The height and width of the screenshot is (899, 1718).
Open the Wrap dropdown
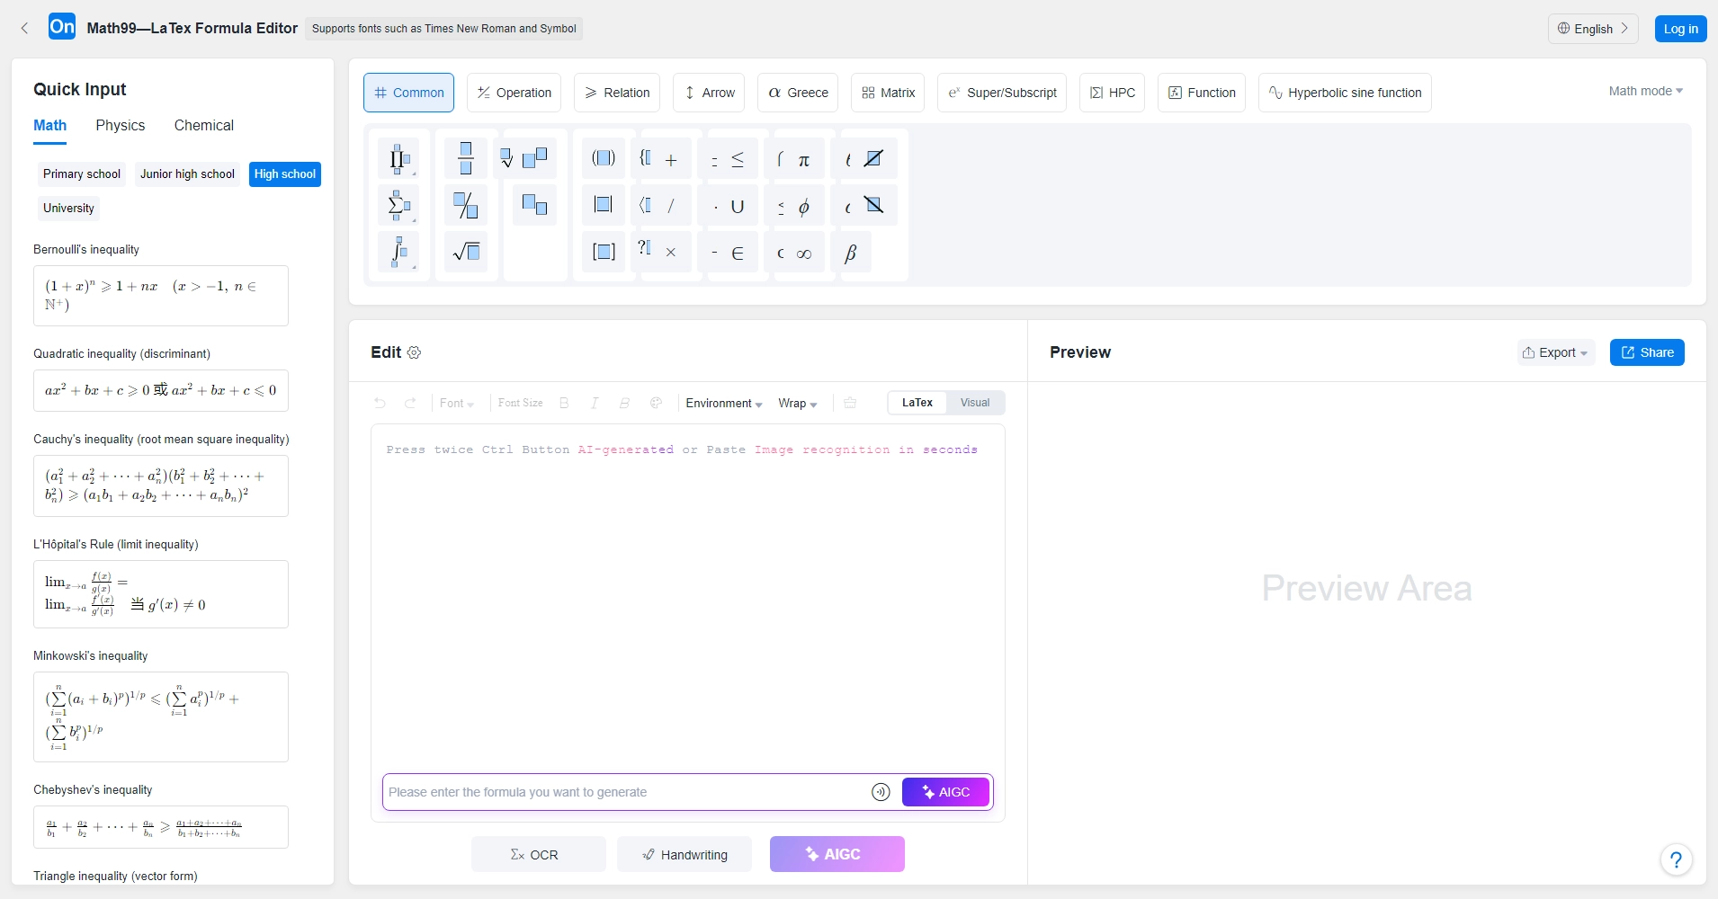(x=798, y=403)
